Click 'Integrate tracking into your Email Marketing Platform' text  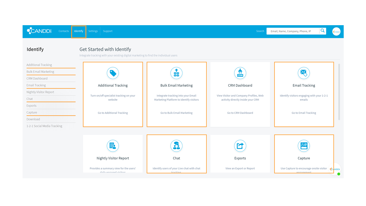click(176, 98)
